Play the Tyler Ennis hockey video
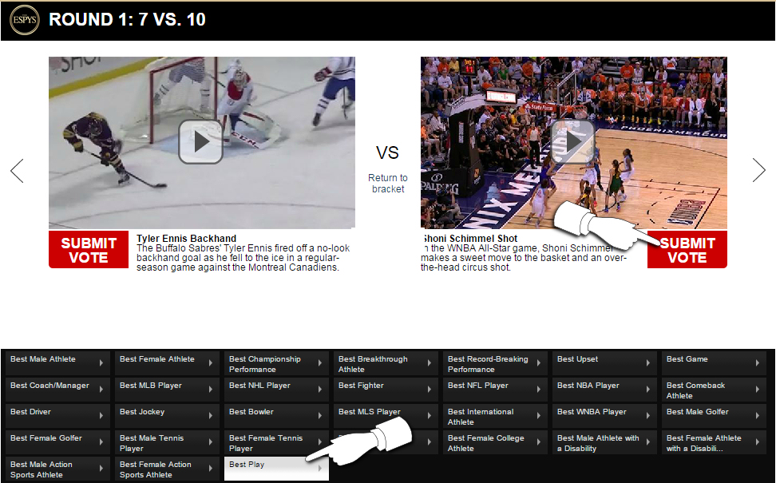The height and width of the screenshot is (483, 776). (200, 141)
